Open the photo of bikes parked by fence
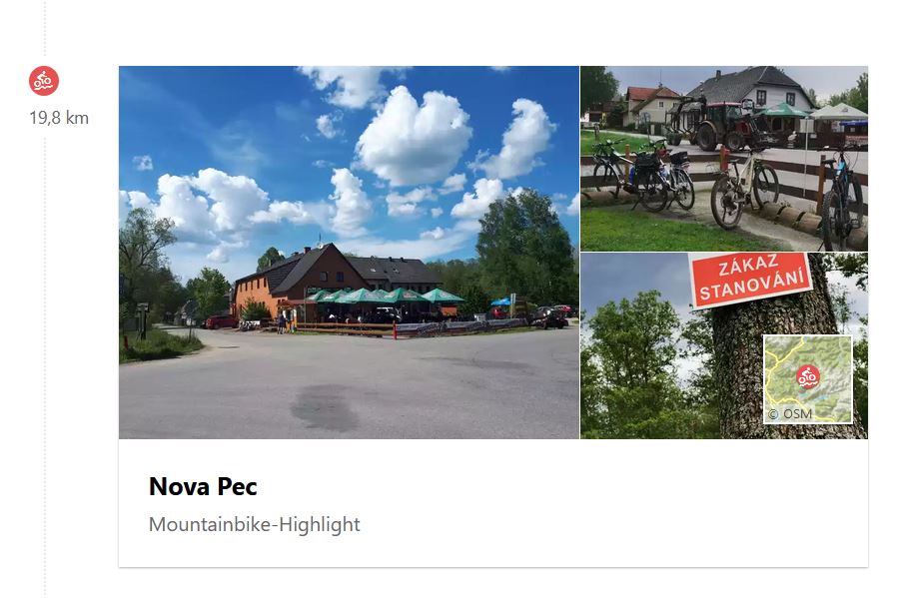Image resolution: width=897 pixels, height=598 pixels. click(x=724, y=159)
